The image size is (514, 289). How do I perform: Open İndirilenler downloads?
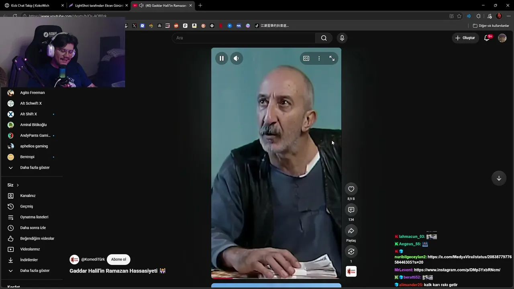[x=32, y=260]
